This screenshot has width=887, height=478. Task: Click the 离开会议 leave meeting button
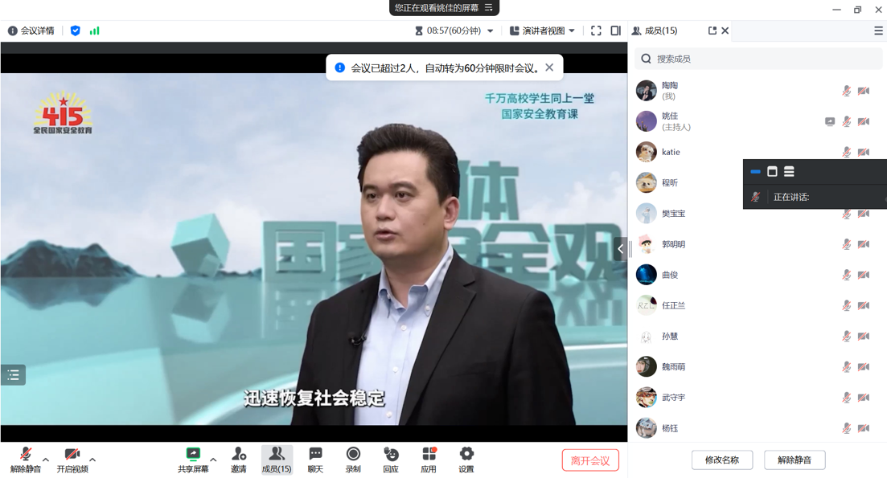[x=590, y=460]
